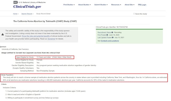Open the Find Studies dropdown menu
Image resolution: width=171 pixels, height=101 pixels.
(69, 5)
